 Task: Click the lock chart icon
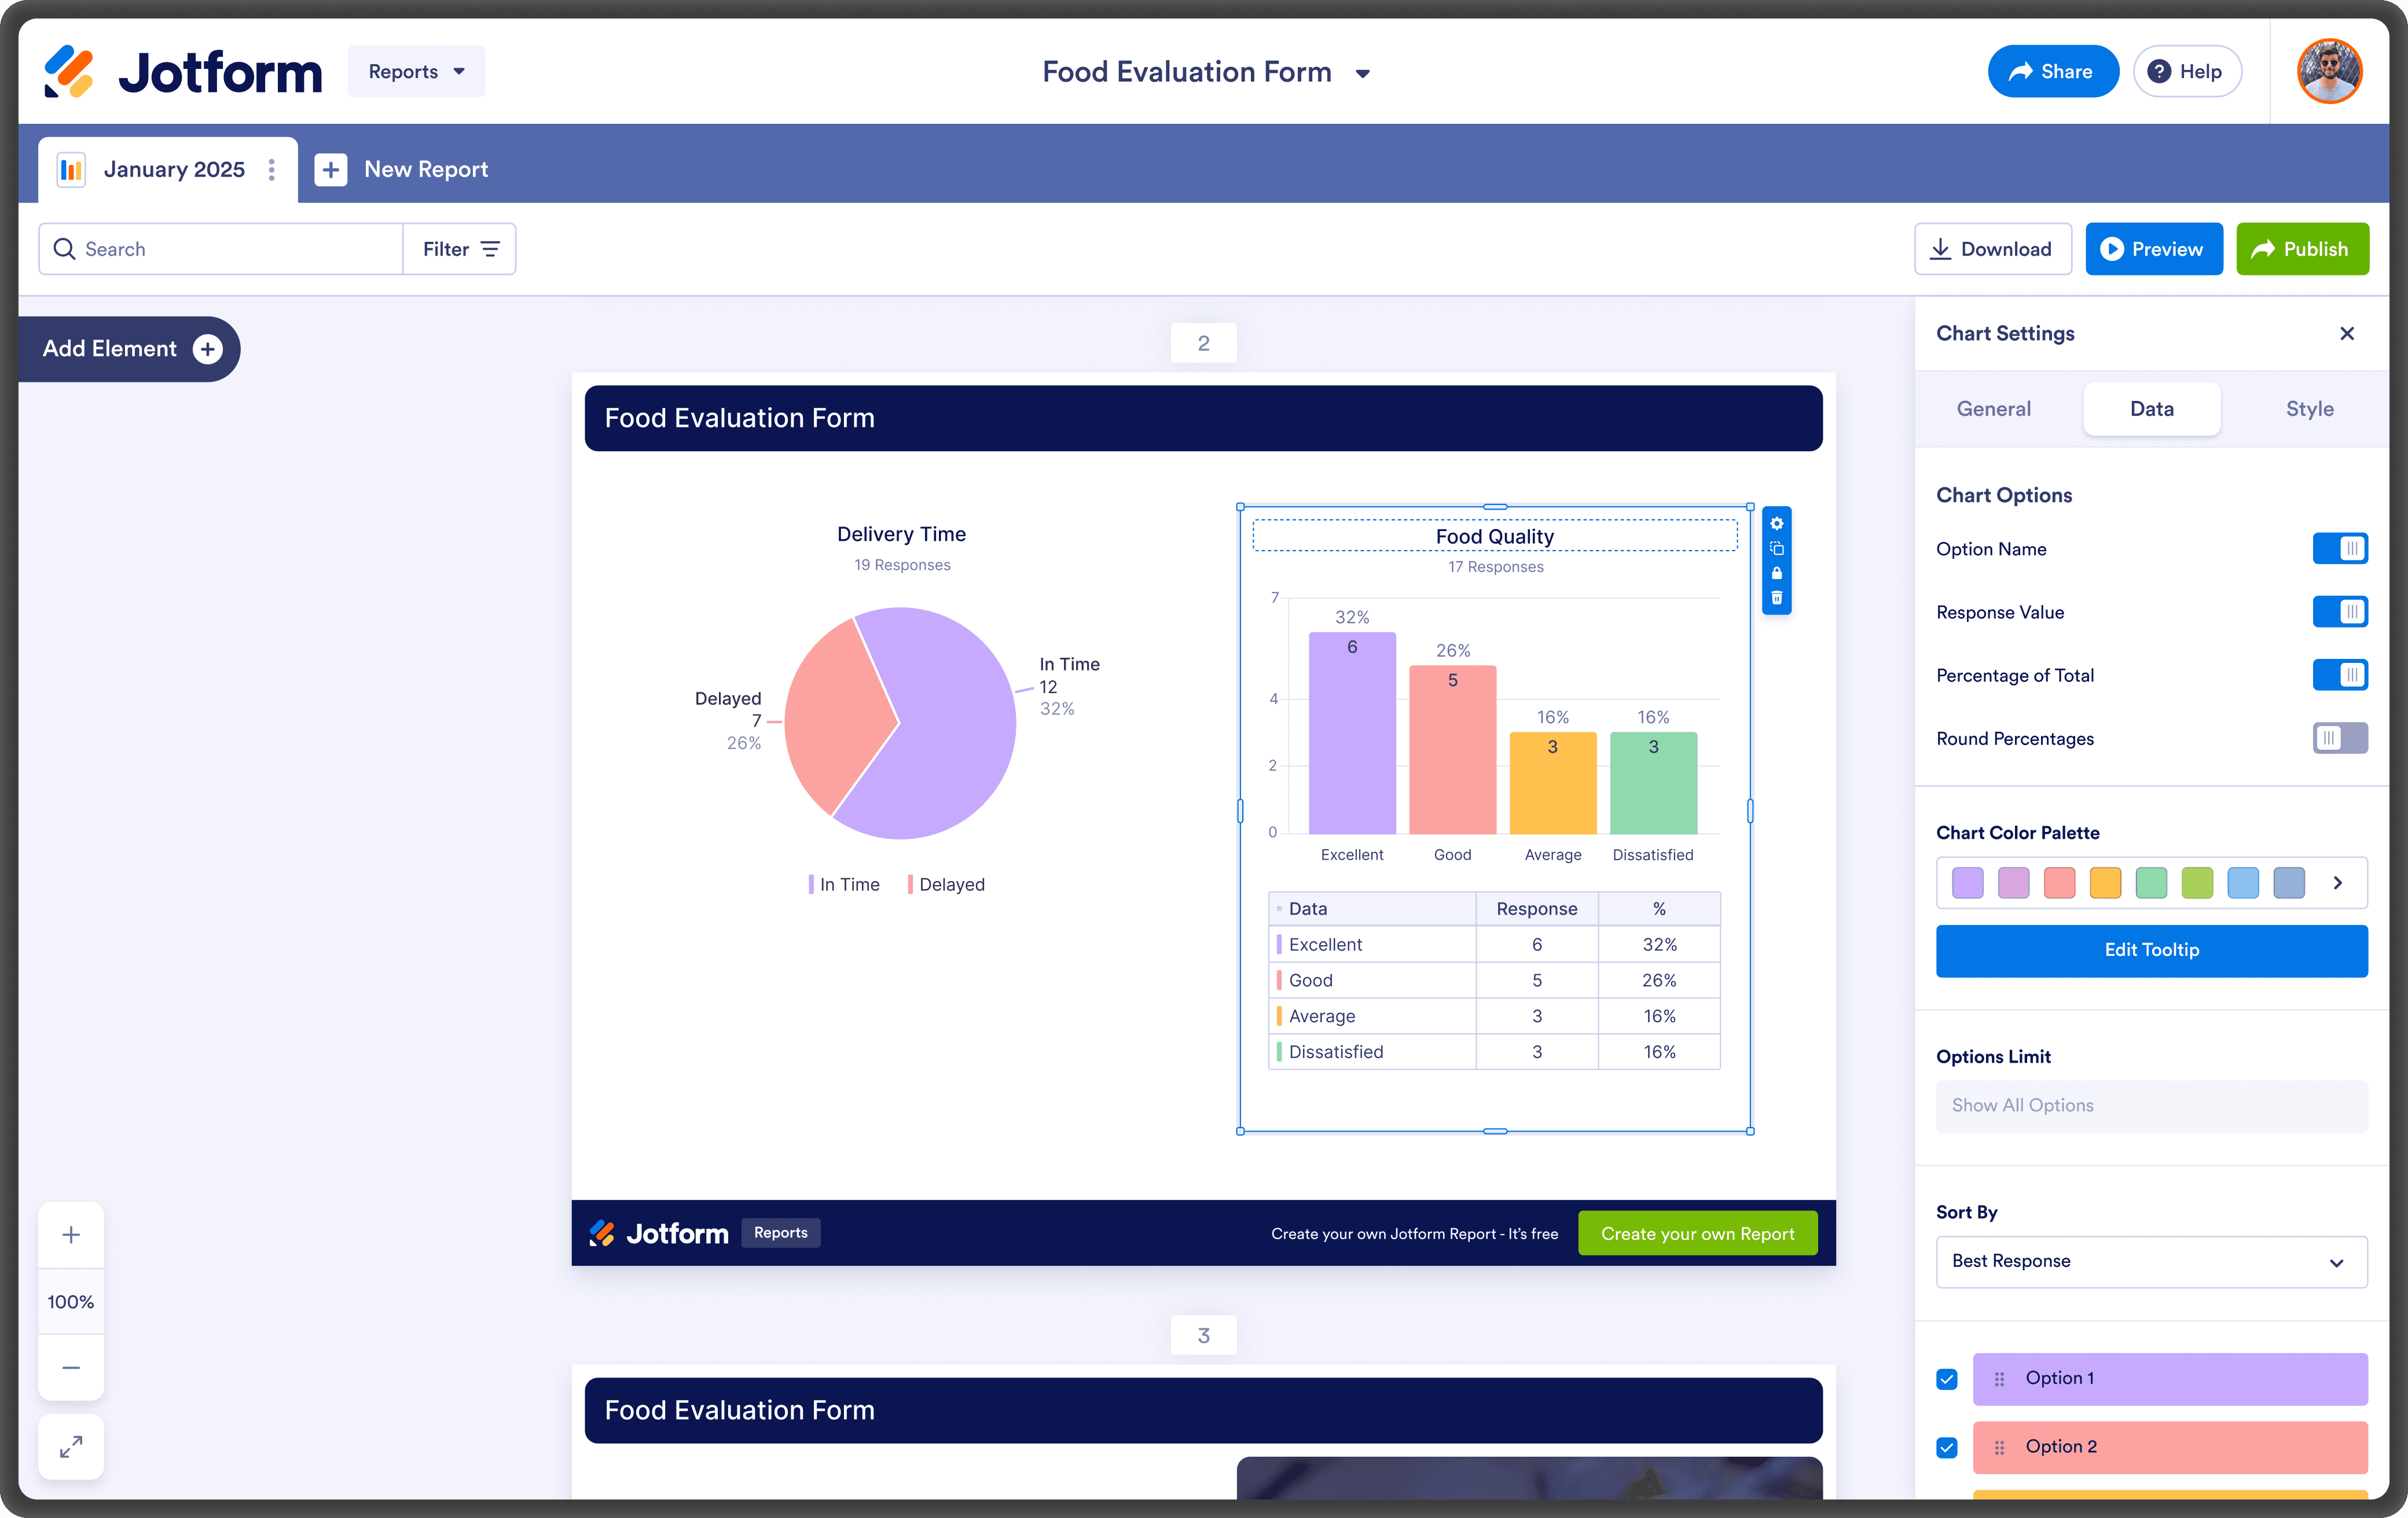click(1776, 574)
